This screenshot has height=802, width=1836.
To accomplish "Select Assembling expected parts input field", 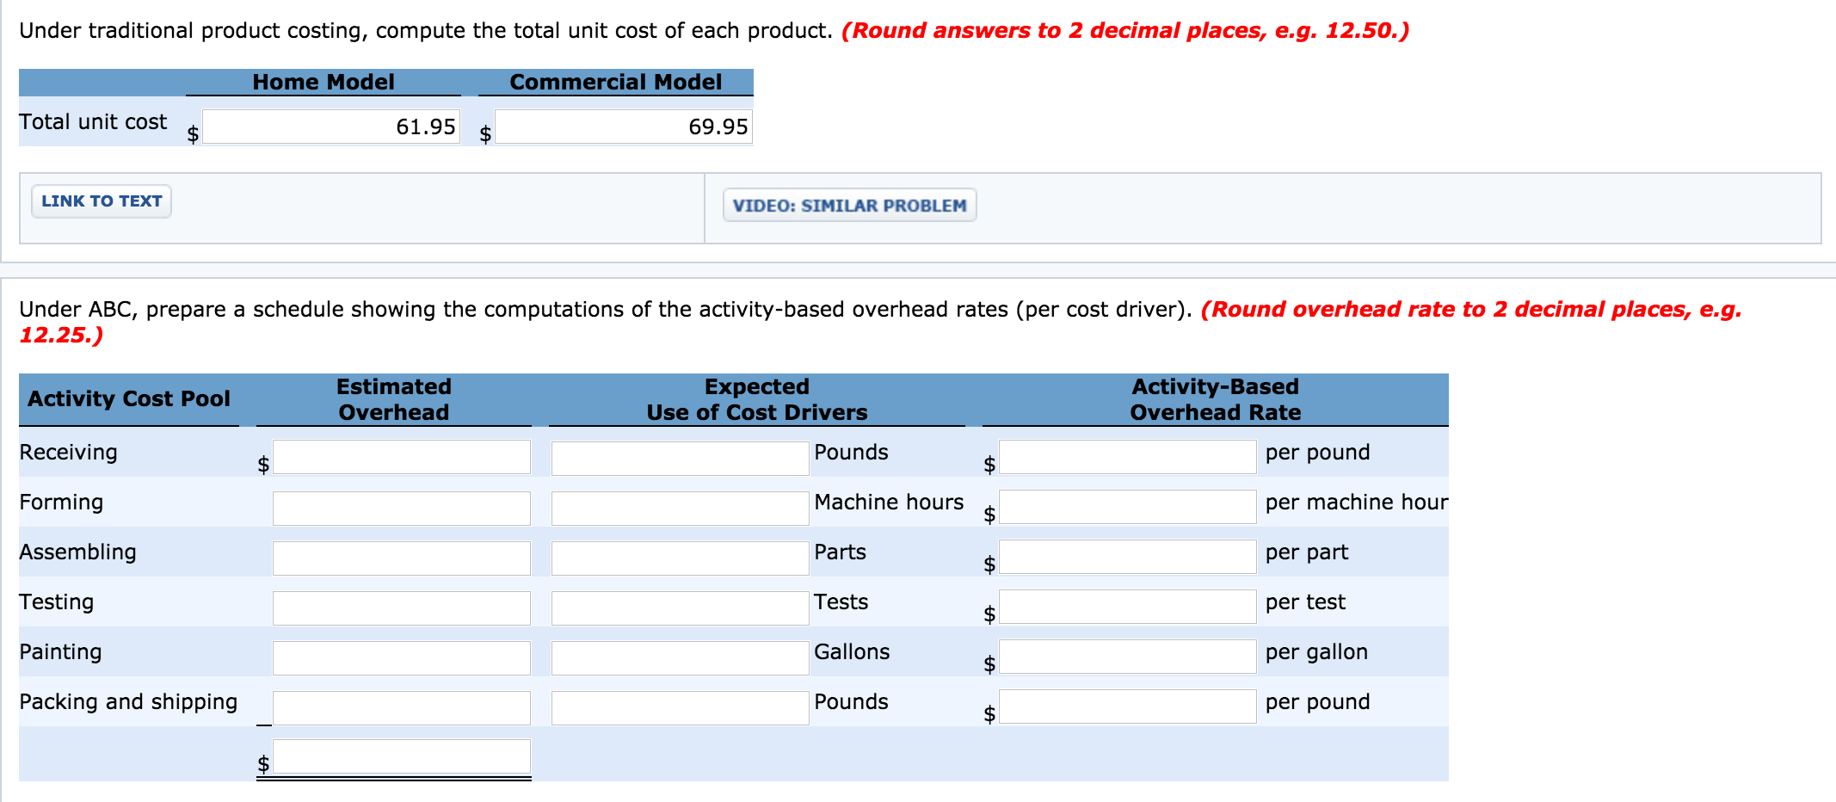I will (680, 558).
